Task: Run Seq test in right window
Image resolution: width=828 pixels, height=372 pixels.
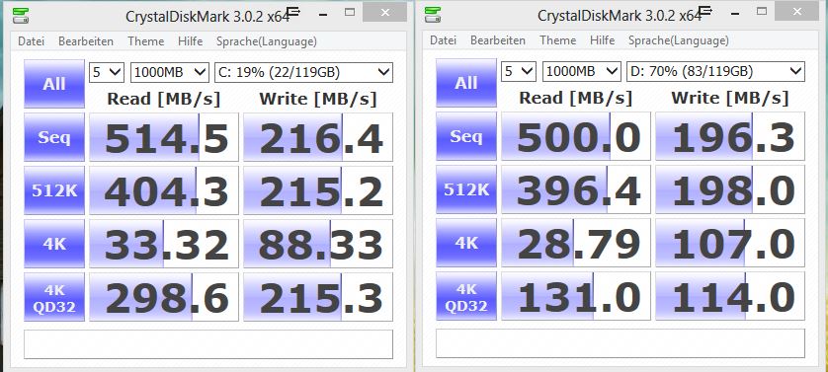Action: point(466,135)
